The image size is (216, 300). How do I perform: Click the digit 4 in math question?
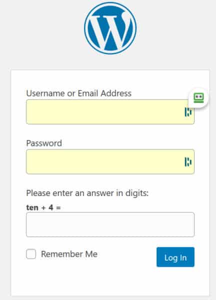click(50, 207)
